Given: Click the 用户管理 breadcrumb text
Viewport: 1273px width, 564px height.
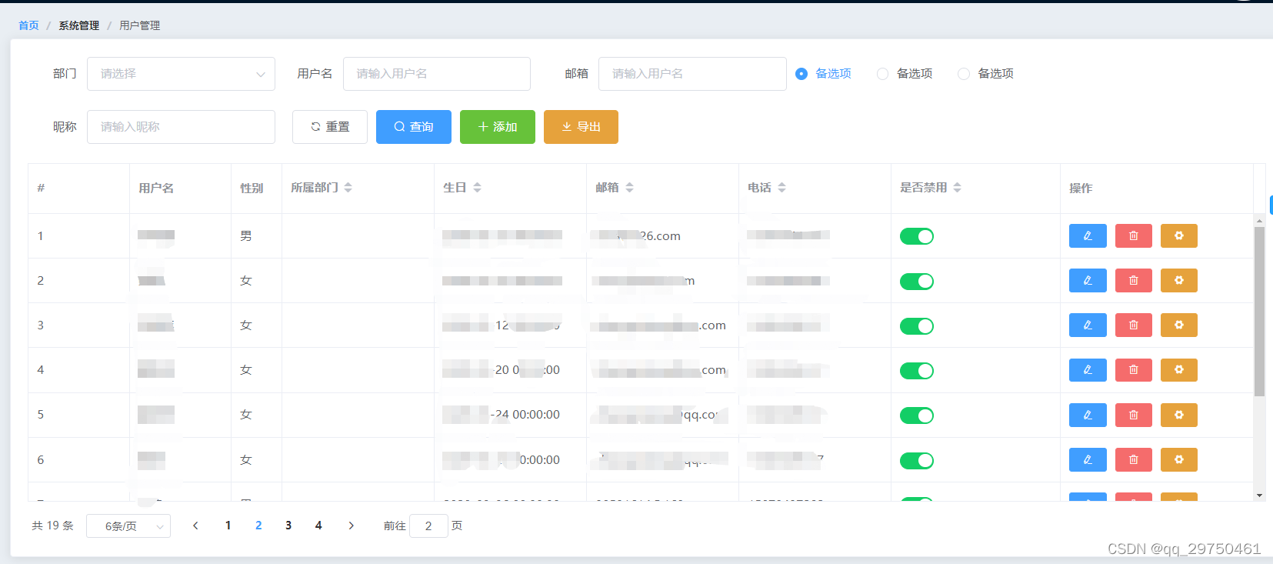Looking at the screenshot, I should (x=140, y=25).
